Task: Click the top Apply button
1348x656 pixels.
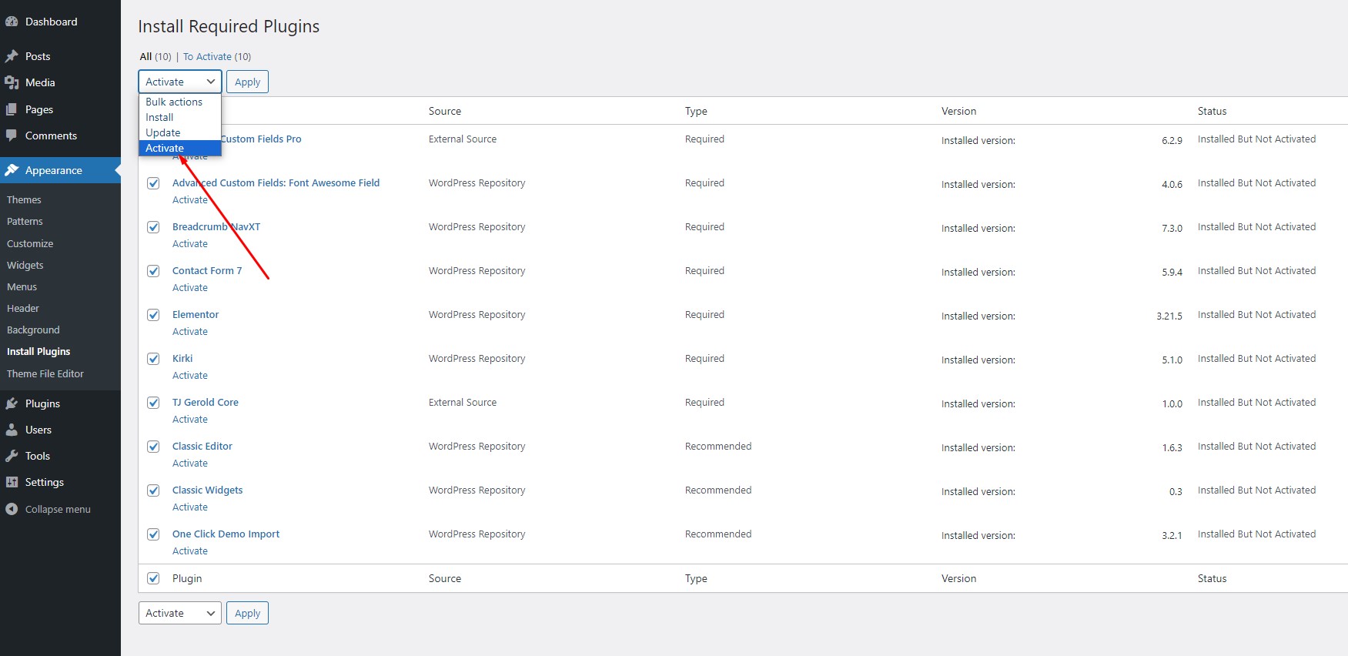Action: tap(247, 82)
